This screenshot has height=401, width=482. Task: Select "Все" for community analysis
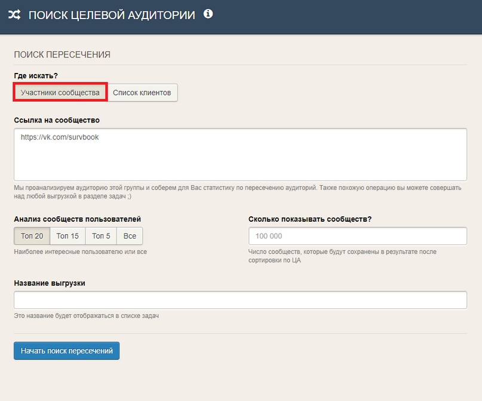point(130,236)
